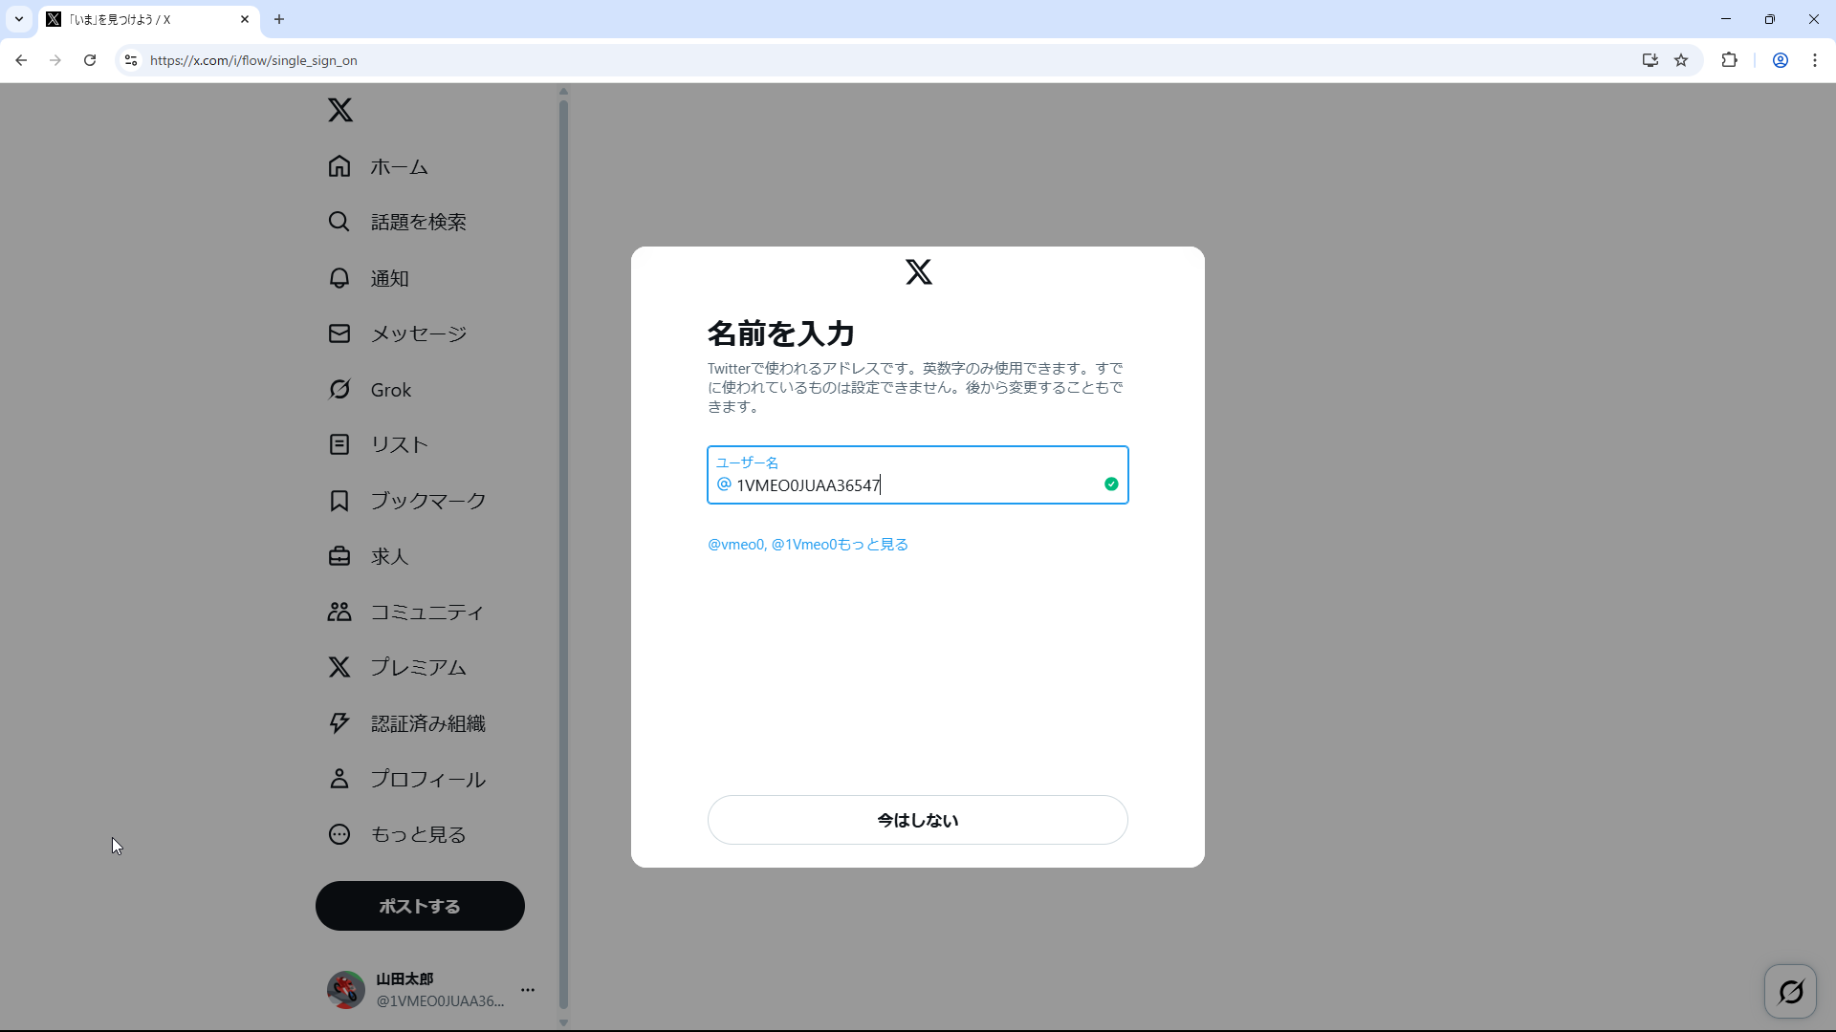
Task: Go back with browser back arrow
Action: (21, 60)
